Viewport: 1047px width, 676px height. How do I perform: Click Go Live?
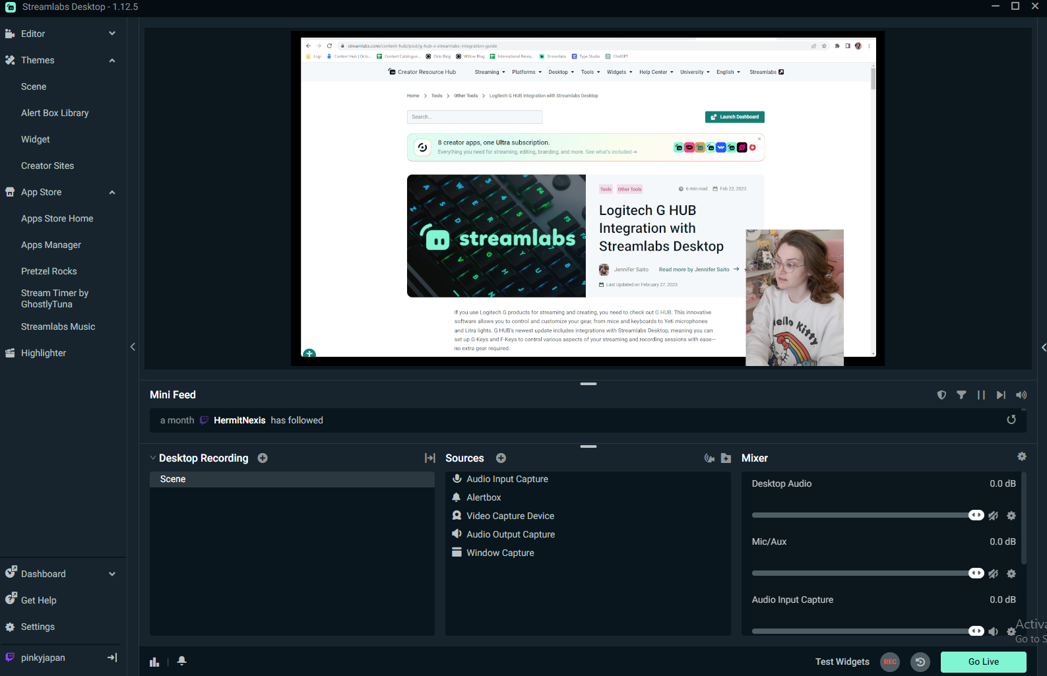(x=983, y=661)
